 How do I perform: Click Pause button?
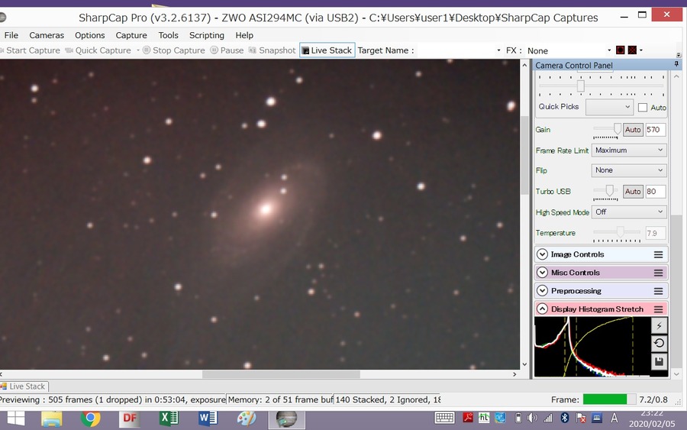[x=227, y=50]
